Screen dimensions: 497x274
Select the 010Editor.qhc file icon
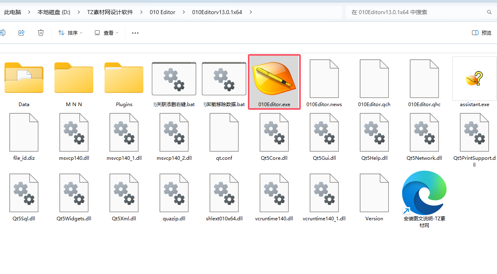pos(424,78)
